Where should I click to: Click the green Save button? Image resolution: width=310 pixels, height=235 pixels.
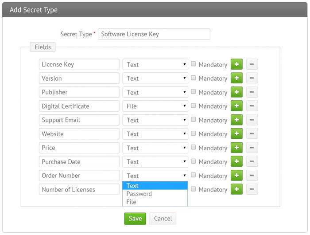(135, 219)
